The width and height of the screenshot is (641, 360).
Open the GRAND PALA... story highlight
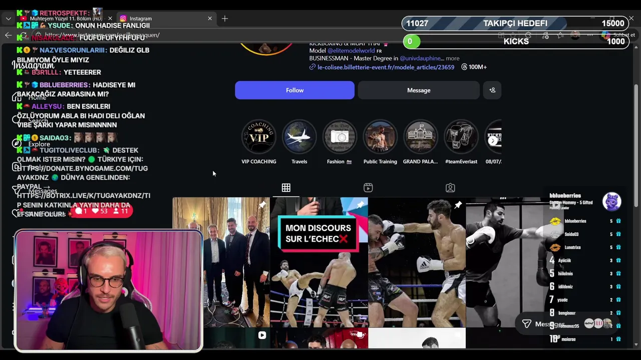pos(421,142)
